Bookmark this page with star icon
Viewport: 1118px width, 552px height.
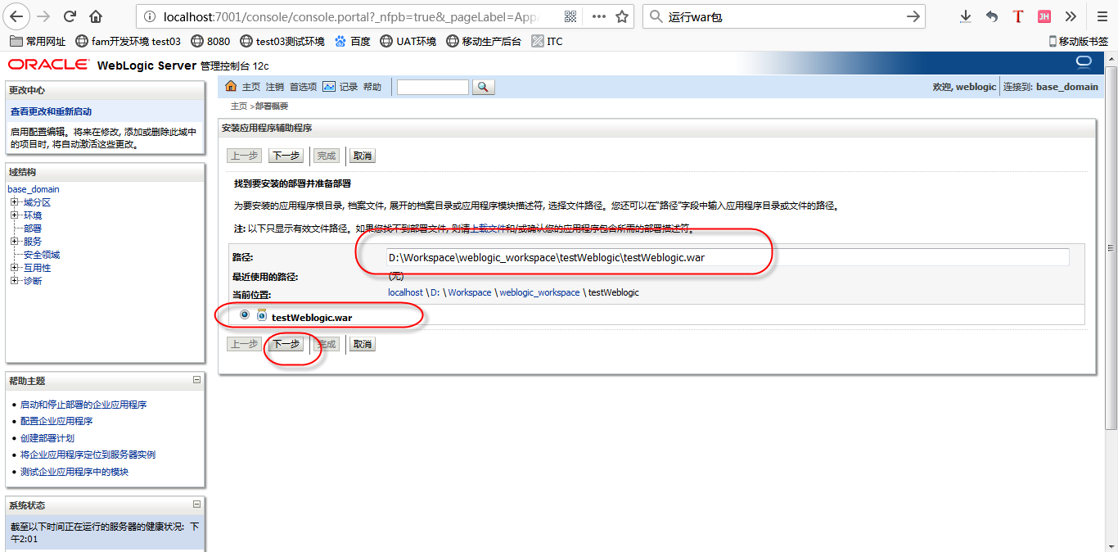pos(622,16)
